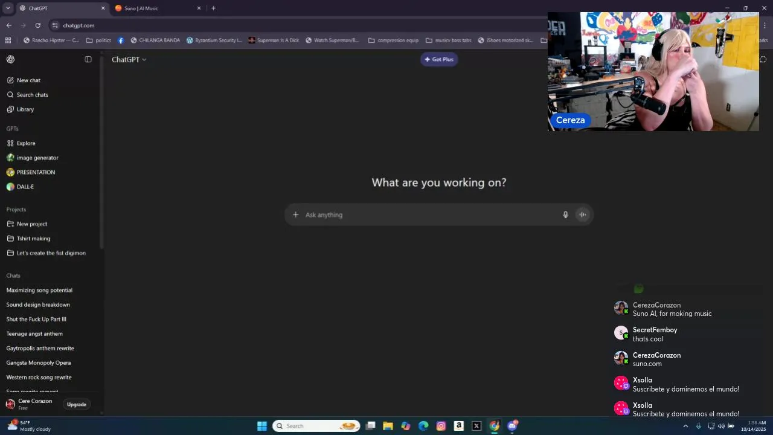Viewport: 773px width, 435px height.
Task: Click the taskbar Search box
Action: coord(316,426)
